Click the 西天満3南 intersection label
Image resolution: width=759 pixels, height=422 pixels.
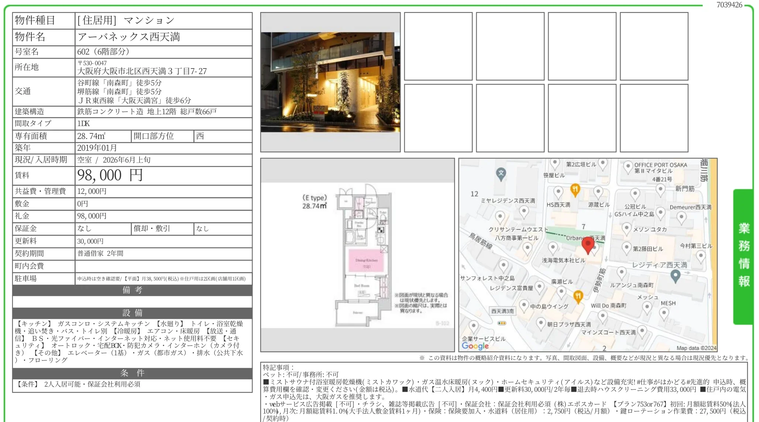tap(502, 311)
